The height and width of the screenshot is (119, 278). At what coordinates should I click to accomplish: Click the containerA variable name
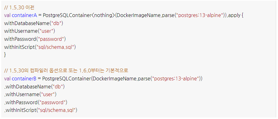(x=24, y=15)
